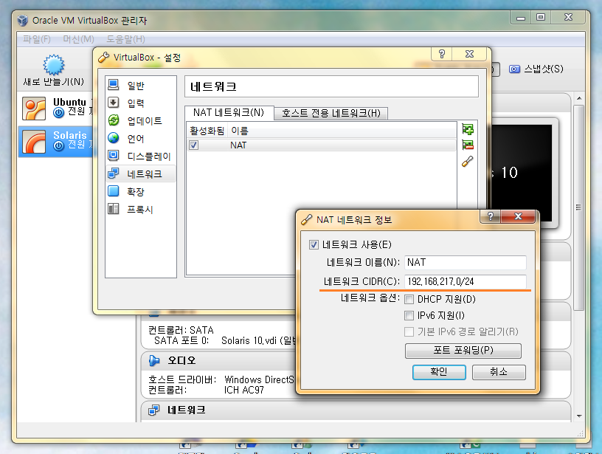Select the Solaris virtual machine icon
The height and width of the screenshot is (454, 602).
[34, 142]
